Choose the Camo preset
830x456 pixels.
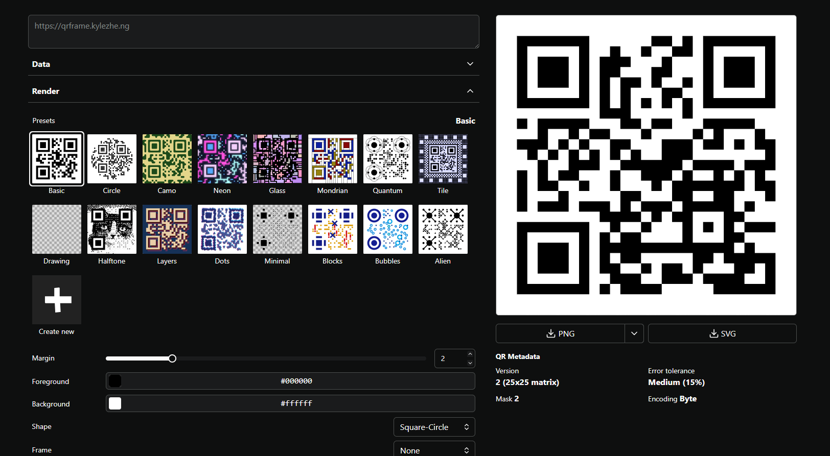click(x=167, y=159)
